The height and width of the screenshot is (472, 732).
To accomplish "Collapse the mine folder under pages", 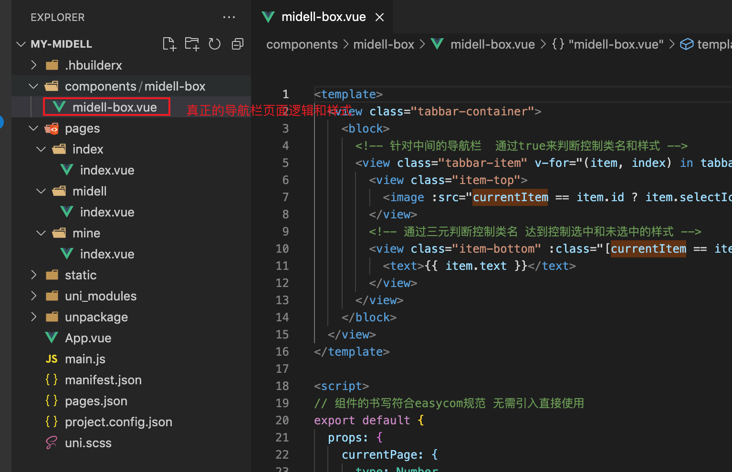I will coord(42,233).
